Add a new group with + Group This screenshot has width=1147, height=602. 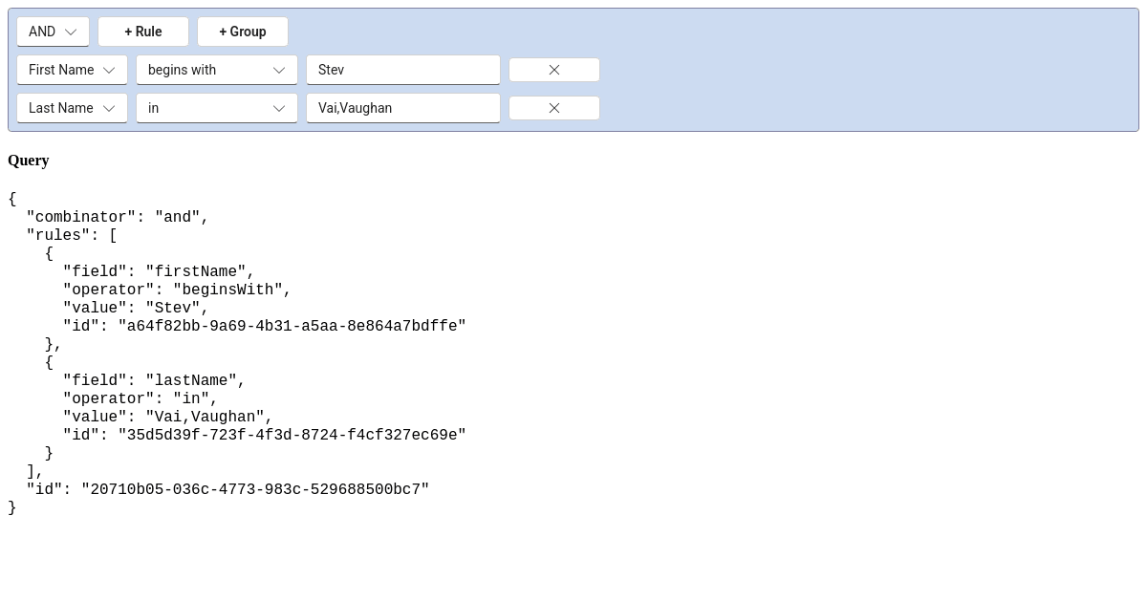pos(243,32)
